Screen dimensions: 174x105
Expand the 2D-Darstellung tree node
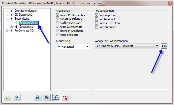7,15
